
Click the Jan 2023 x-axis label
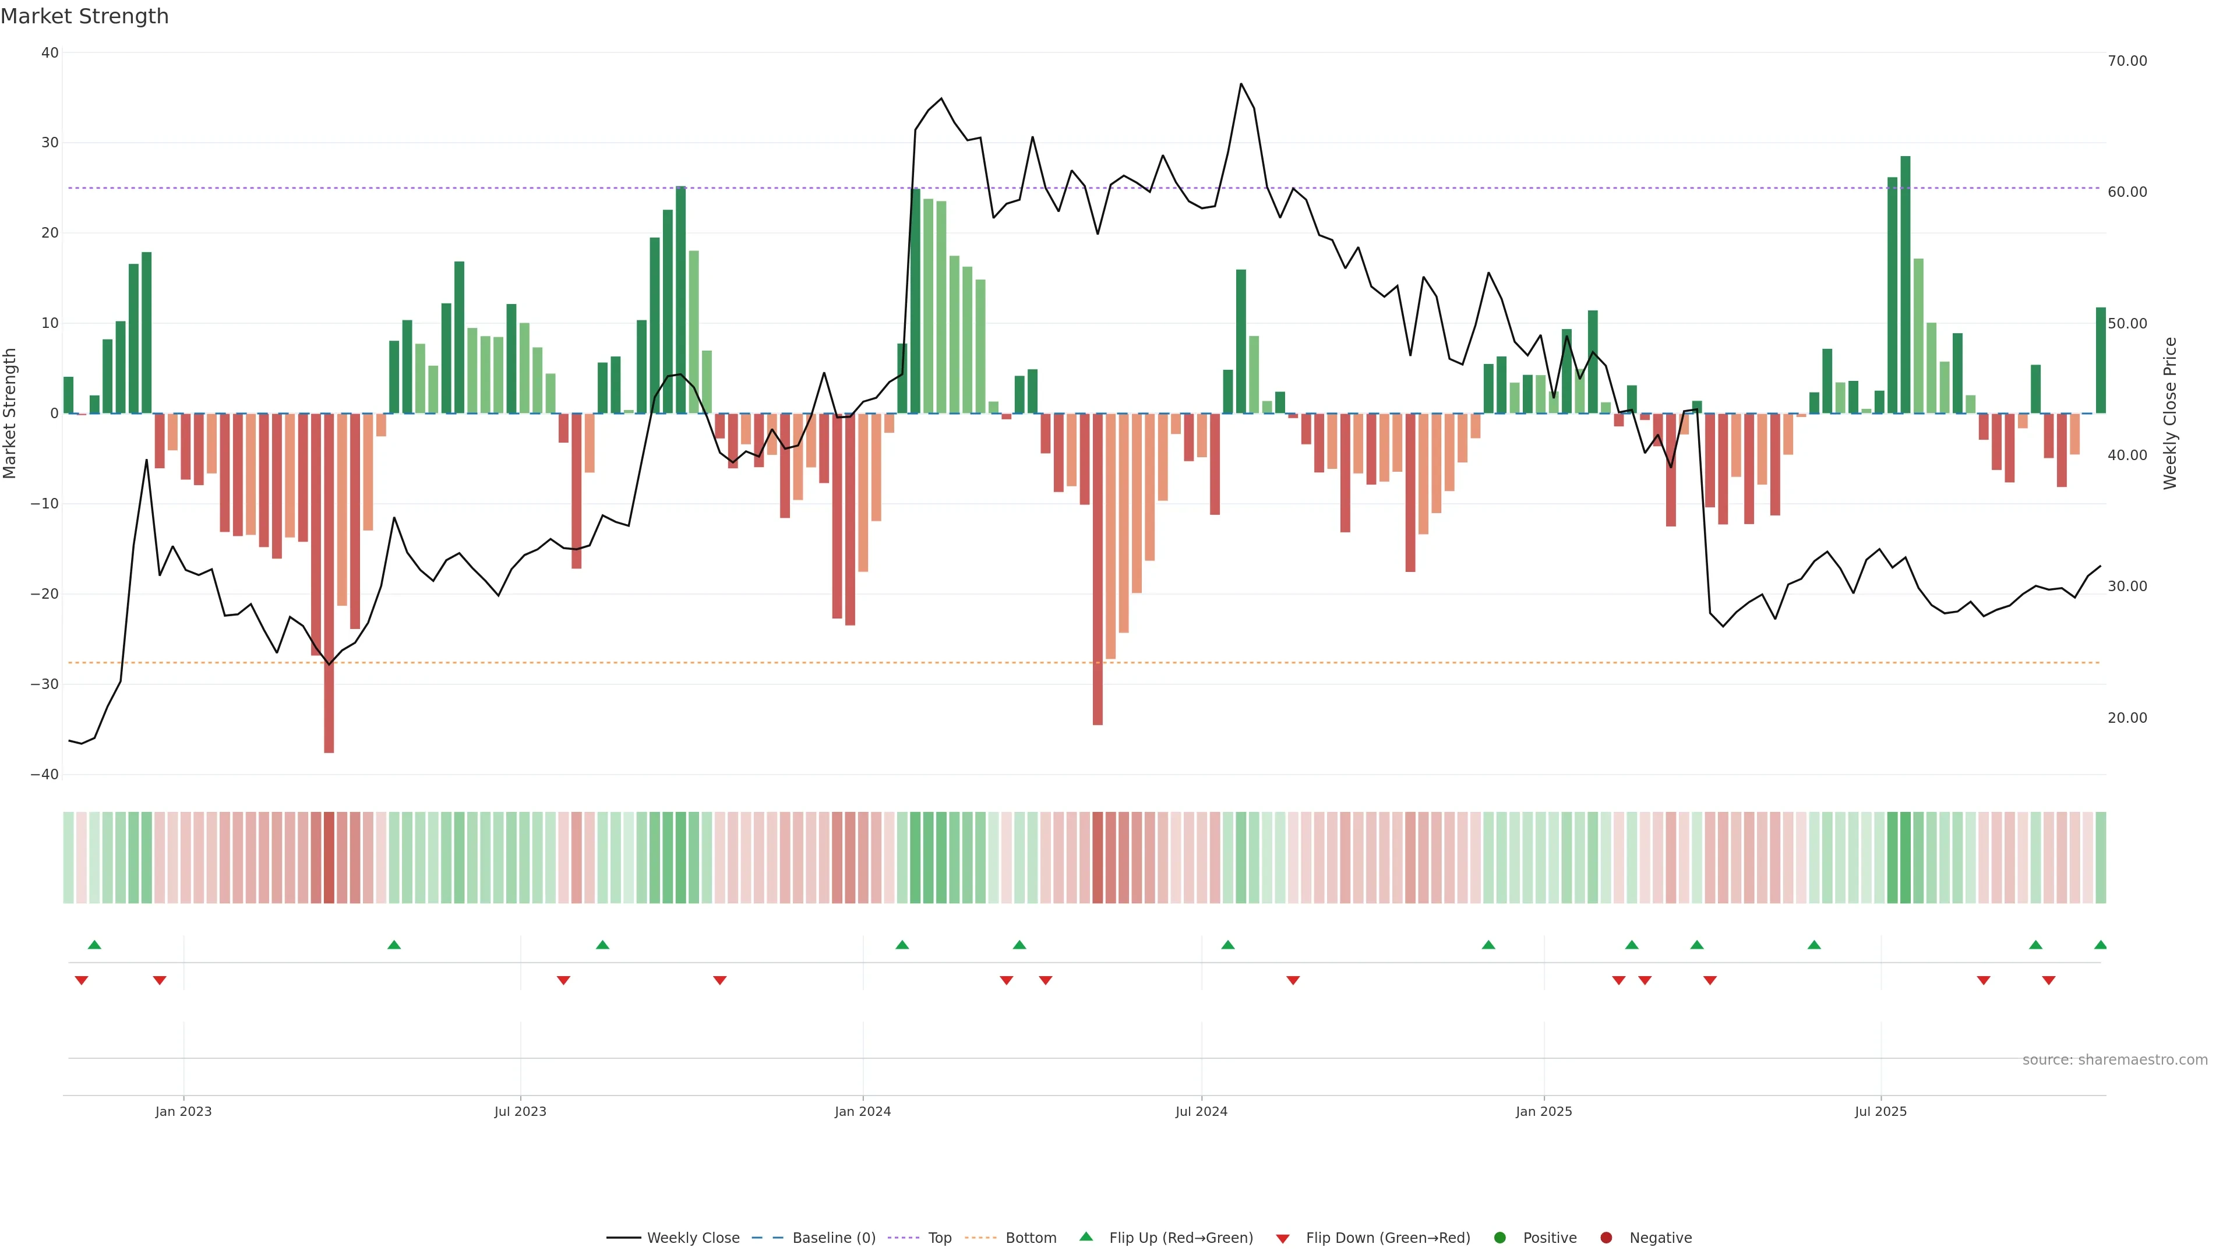[184, 1111]
